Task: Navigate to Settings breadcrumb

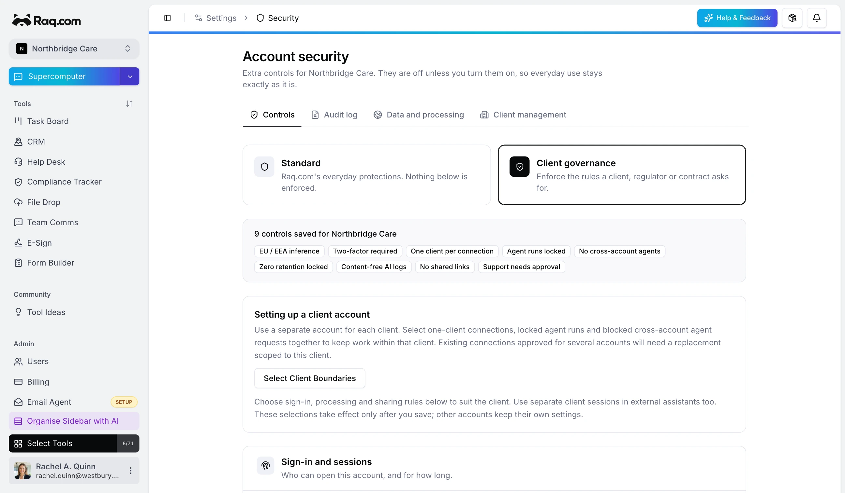Action: click(215, 18)
